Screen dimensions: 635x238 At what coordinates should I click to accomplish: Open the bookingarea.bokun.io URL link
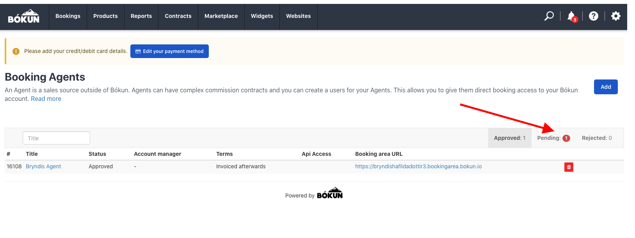(418, 166)
